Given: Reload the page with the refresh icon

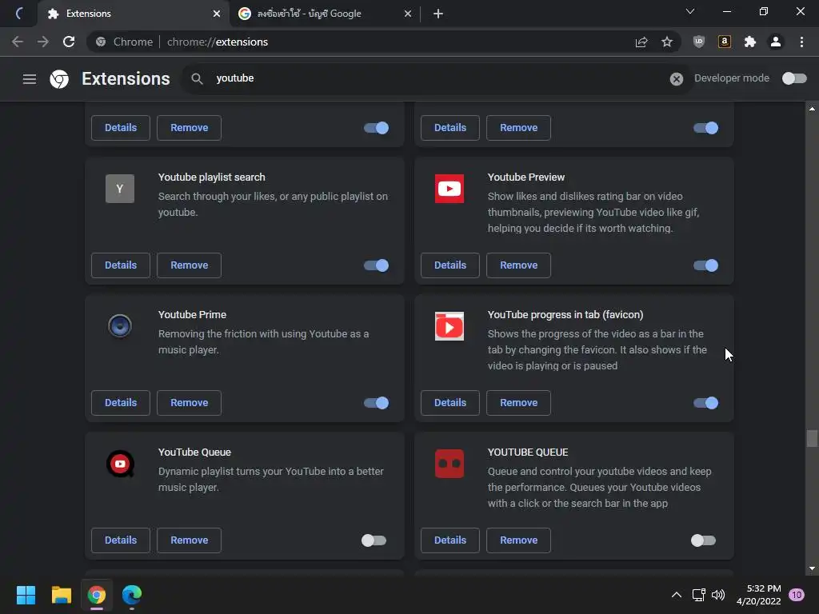Looking at the screenshot, I should 69,42.
